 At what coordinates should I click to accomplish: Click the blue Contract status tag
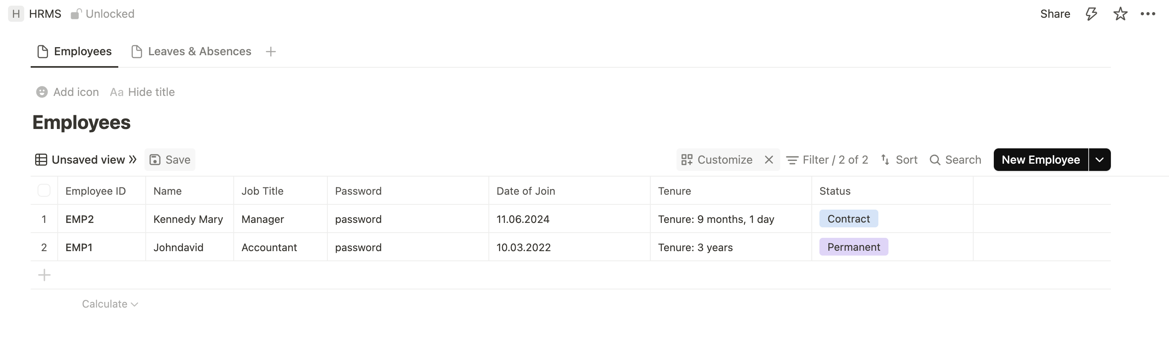pyautogui.click(x=848, y=219)
